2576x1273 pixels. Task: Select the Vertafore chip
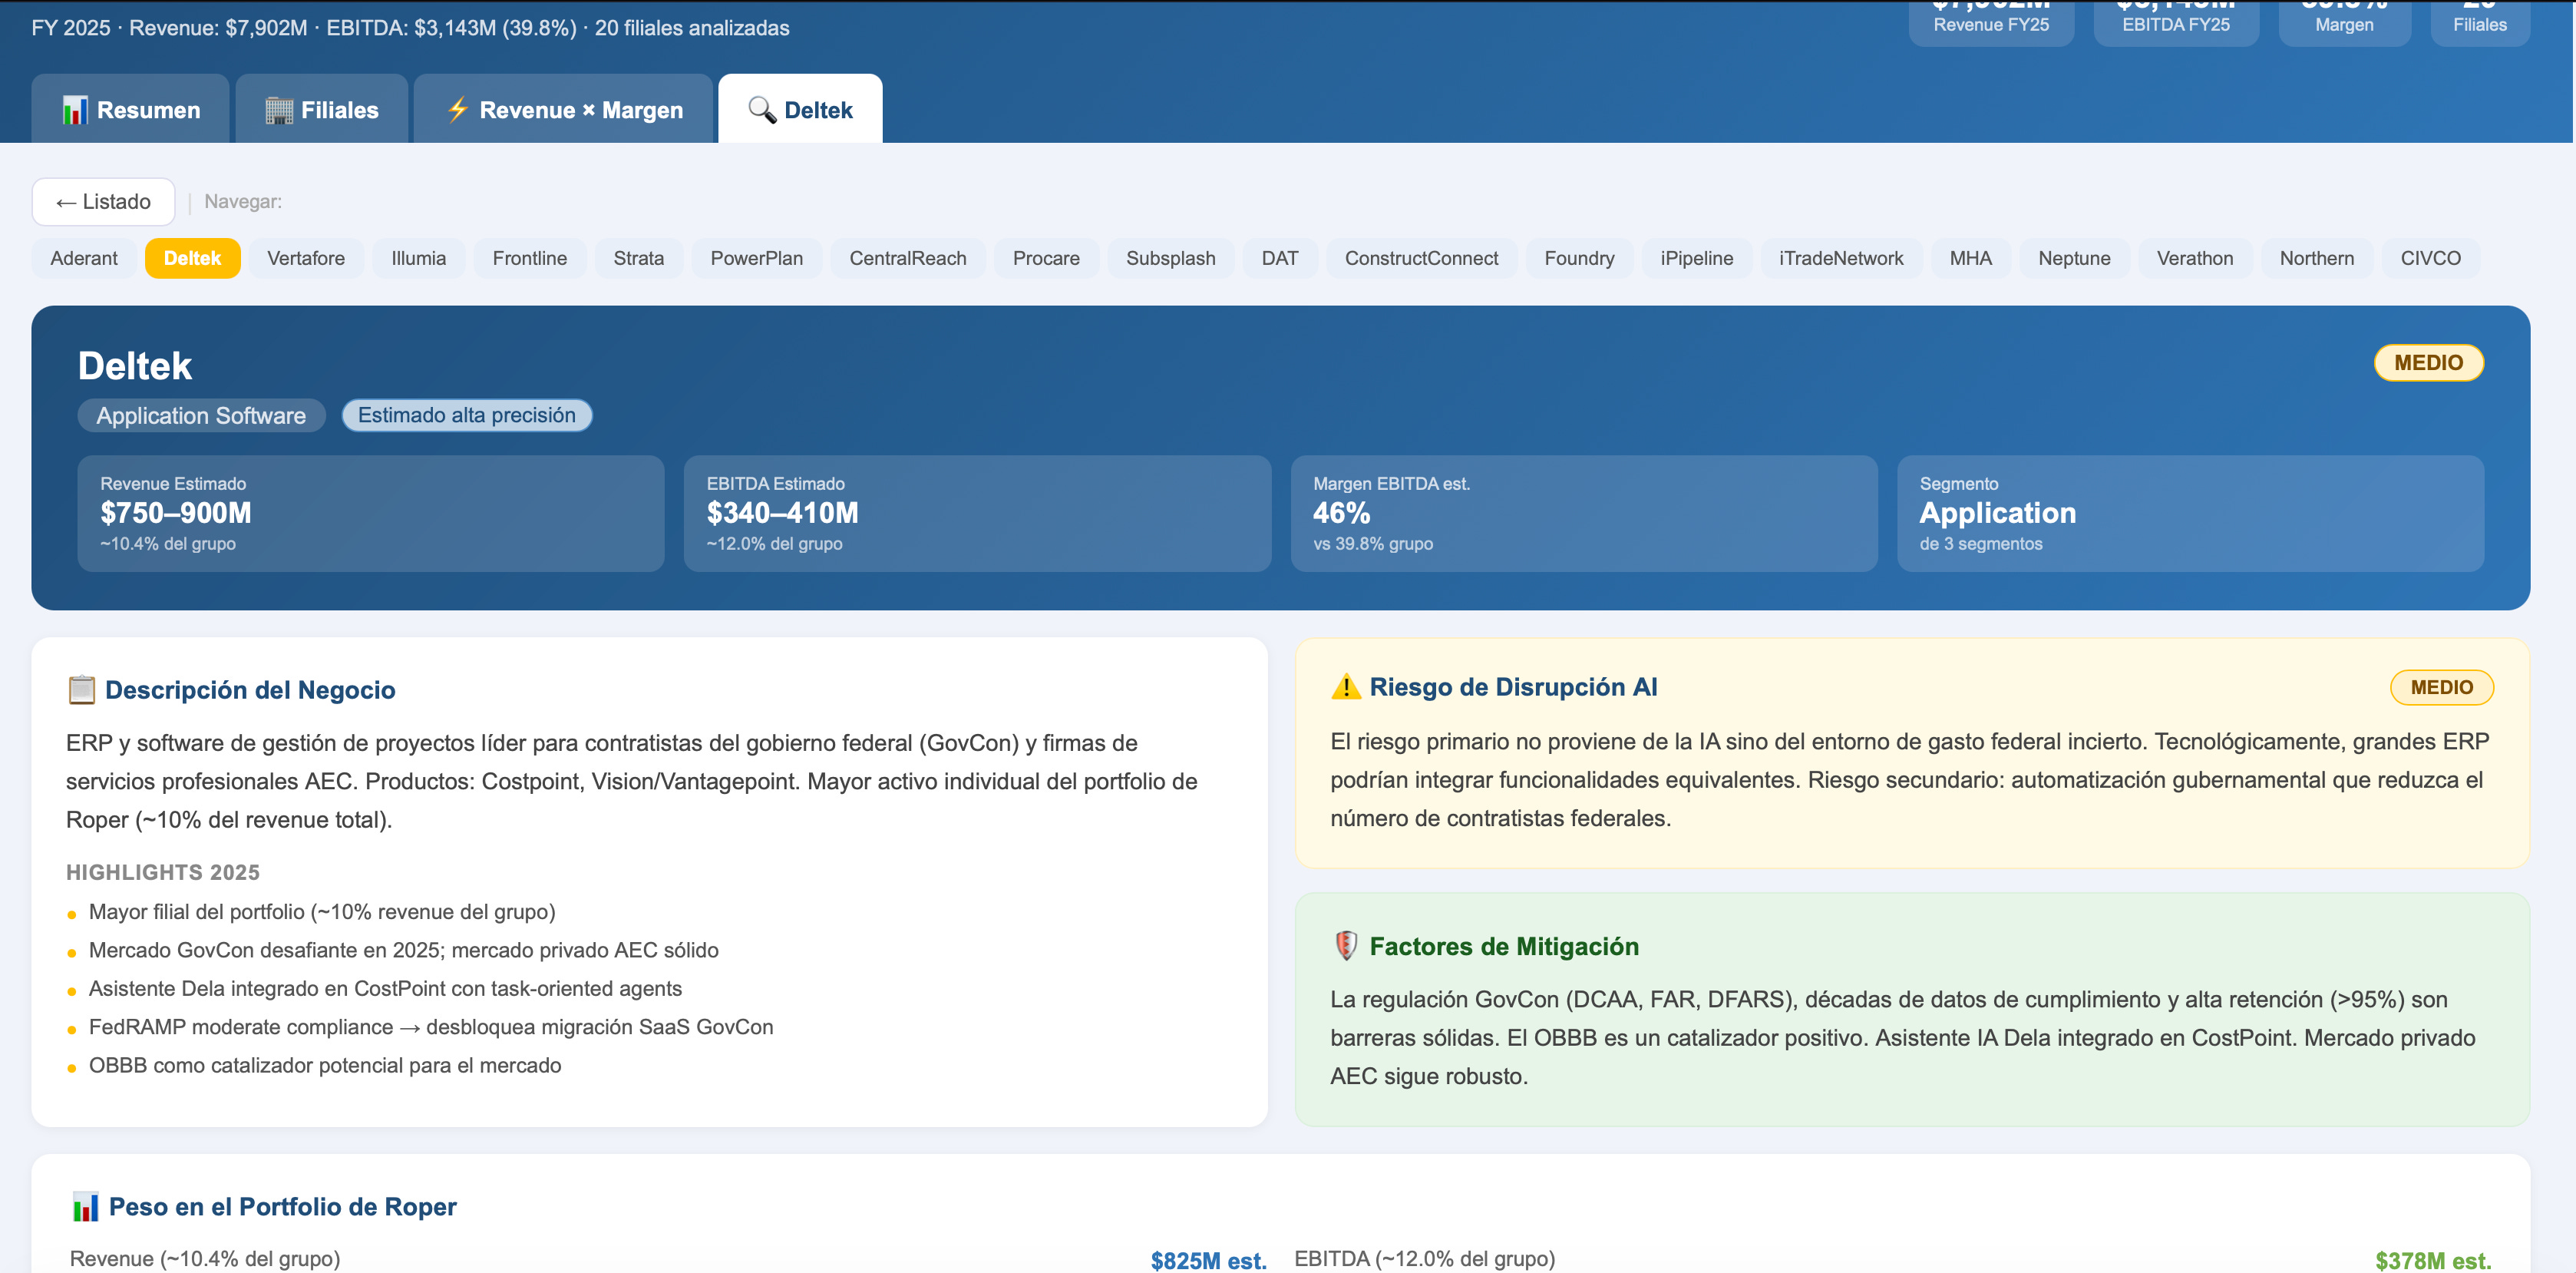[x=306, y=258]
